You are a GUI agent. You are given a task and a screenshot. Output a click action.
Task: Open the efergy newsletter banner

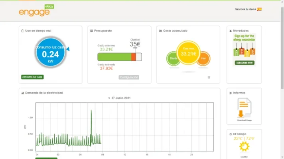pyautogui.click(x=244, y=50)
